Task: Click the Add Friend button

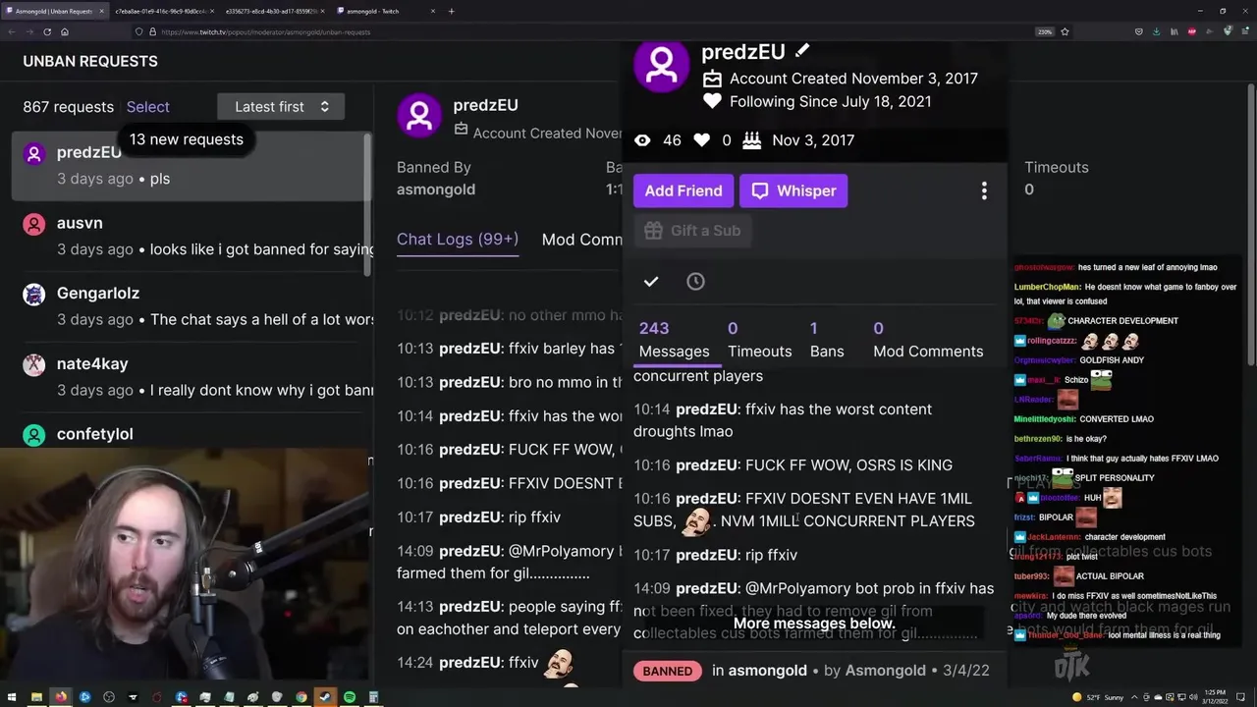Action: click(683, 190)
